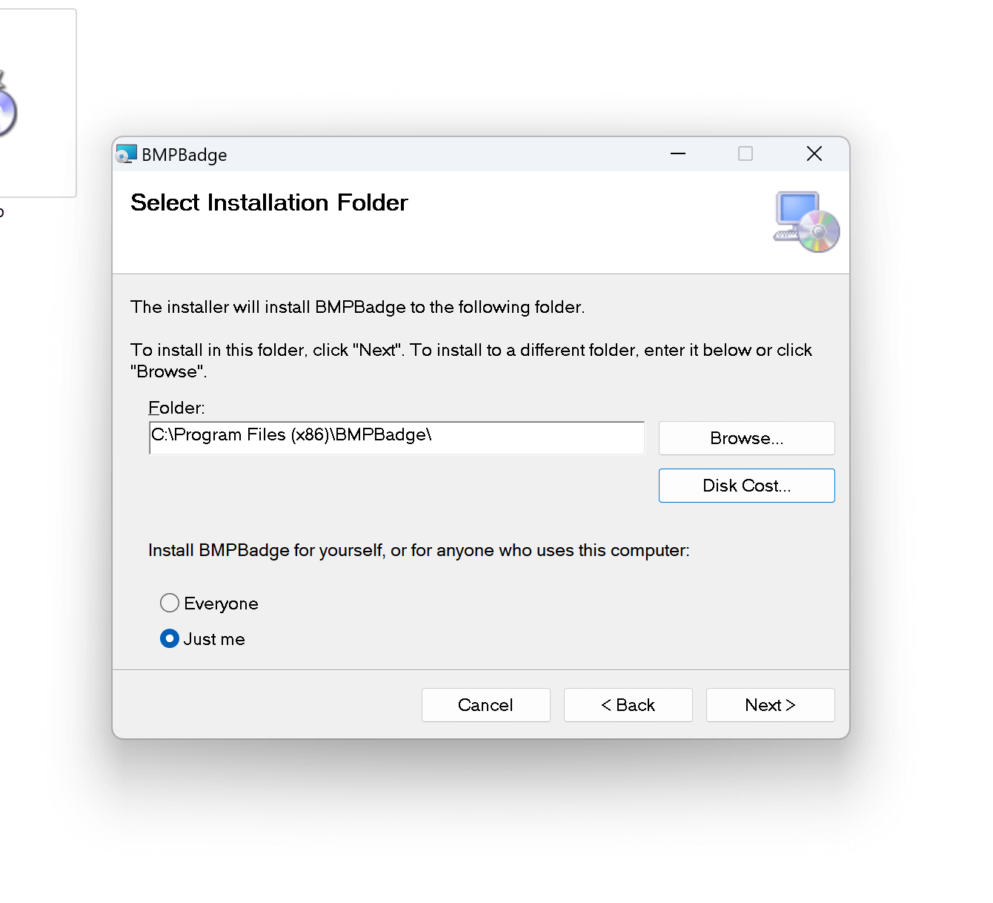Select the Just me radio button
This screenshot has width=993, height=903.
click(170, 639)
